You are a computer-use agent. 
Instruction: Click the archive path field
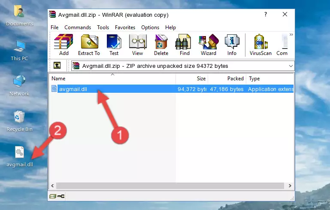click(x=183, y=66)
